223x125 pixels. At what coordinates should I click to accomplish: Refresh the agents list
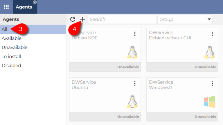point(73,19)
